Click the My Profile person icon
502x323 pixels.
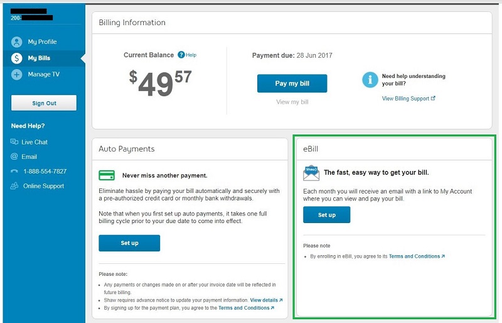tap(17, 42)
